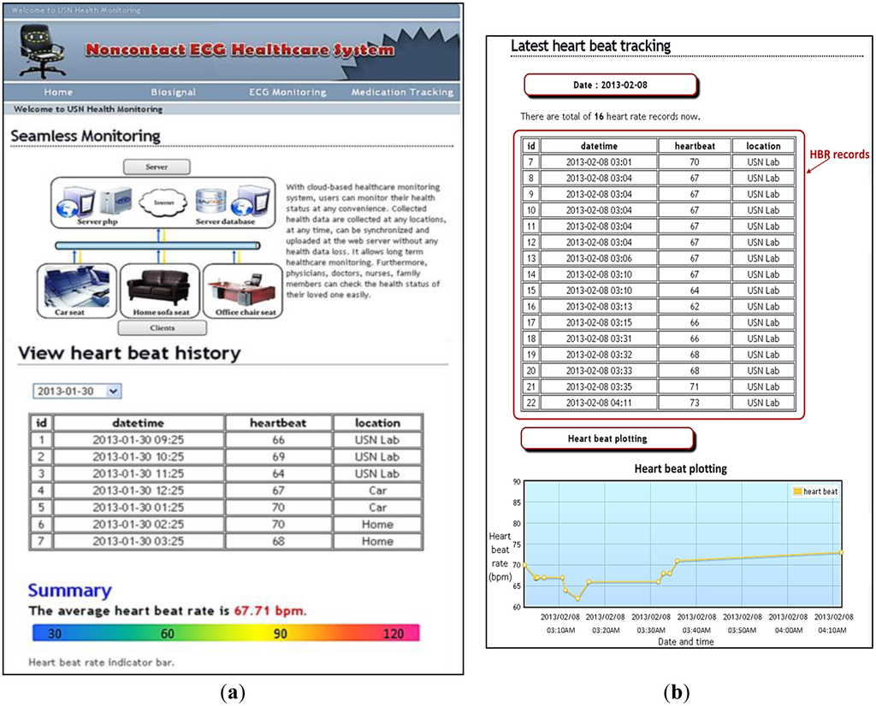Viewport: 876px width, 706px height.
Task: Click the last data point on chart
Action: point(841,552)
